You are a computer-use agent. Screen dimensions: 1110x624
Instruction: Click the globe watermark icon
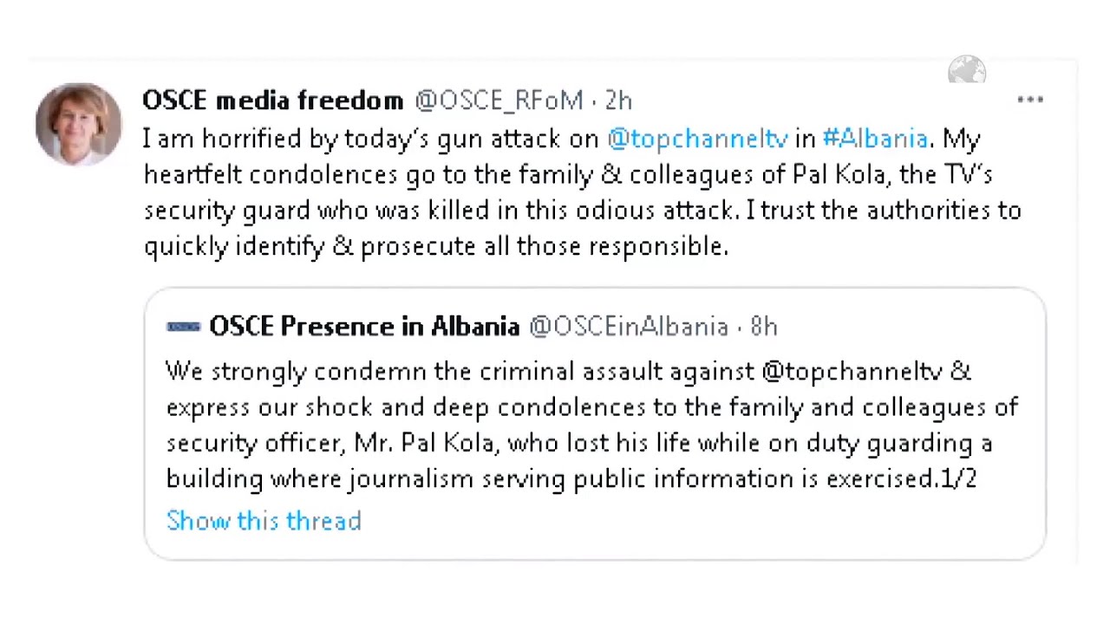pos(967,70)
